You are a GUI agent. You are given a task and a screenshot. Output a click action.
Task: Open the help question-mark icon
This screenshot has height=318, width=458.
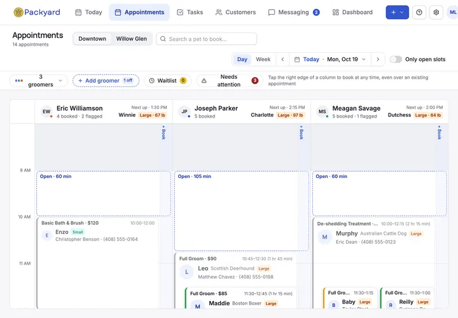[419, 12]
